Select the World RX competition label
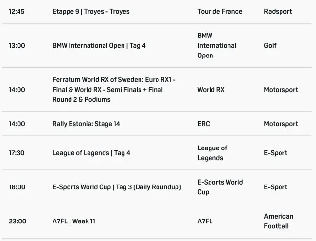 [x=211, y=90]
